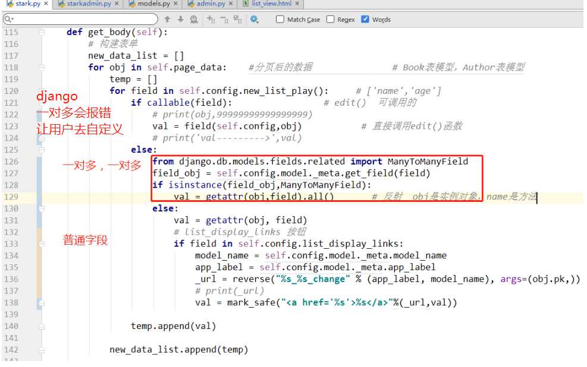The height and width of the screenshot is (367, 587).
Task: Click line number 129 in the gutter
Action: pyautogui.click(x=11, y=197)
